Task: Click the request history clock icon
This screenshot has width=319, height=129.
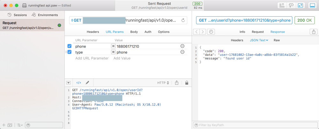Action: coord(211,32)
